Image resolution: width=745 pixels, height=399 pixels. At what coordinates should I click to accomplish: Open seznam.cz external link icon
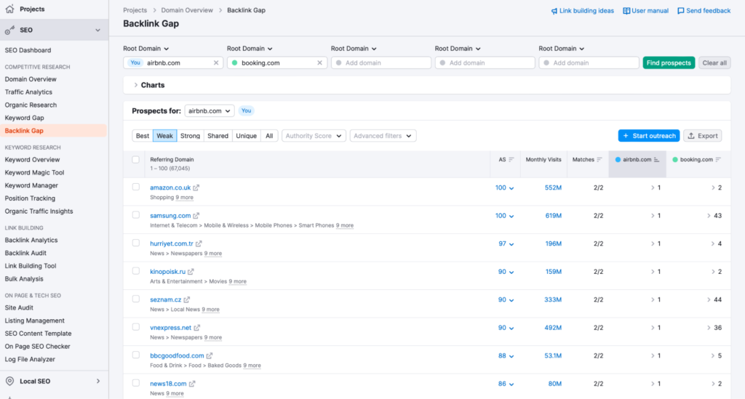pos(187,299)
